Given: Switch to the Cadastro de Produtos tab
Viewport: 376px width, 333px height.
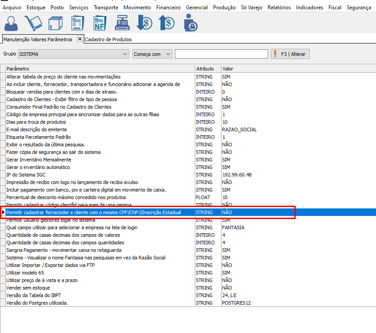Looking at the screenshot, I should click(x=108, y=39).
